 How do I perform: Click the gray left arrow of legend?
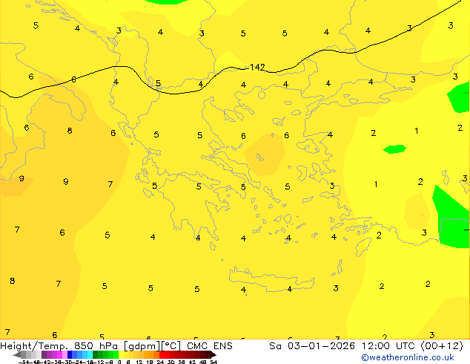(x=17, y=354)
